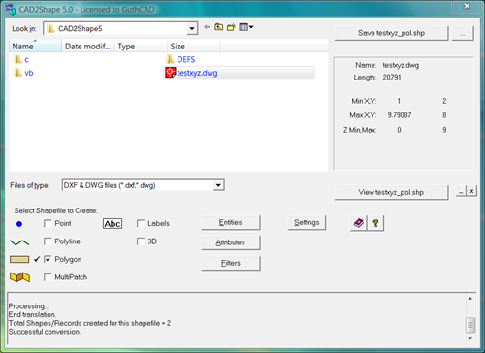Open the Settings dialog

click(307, 222)
